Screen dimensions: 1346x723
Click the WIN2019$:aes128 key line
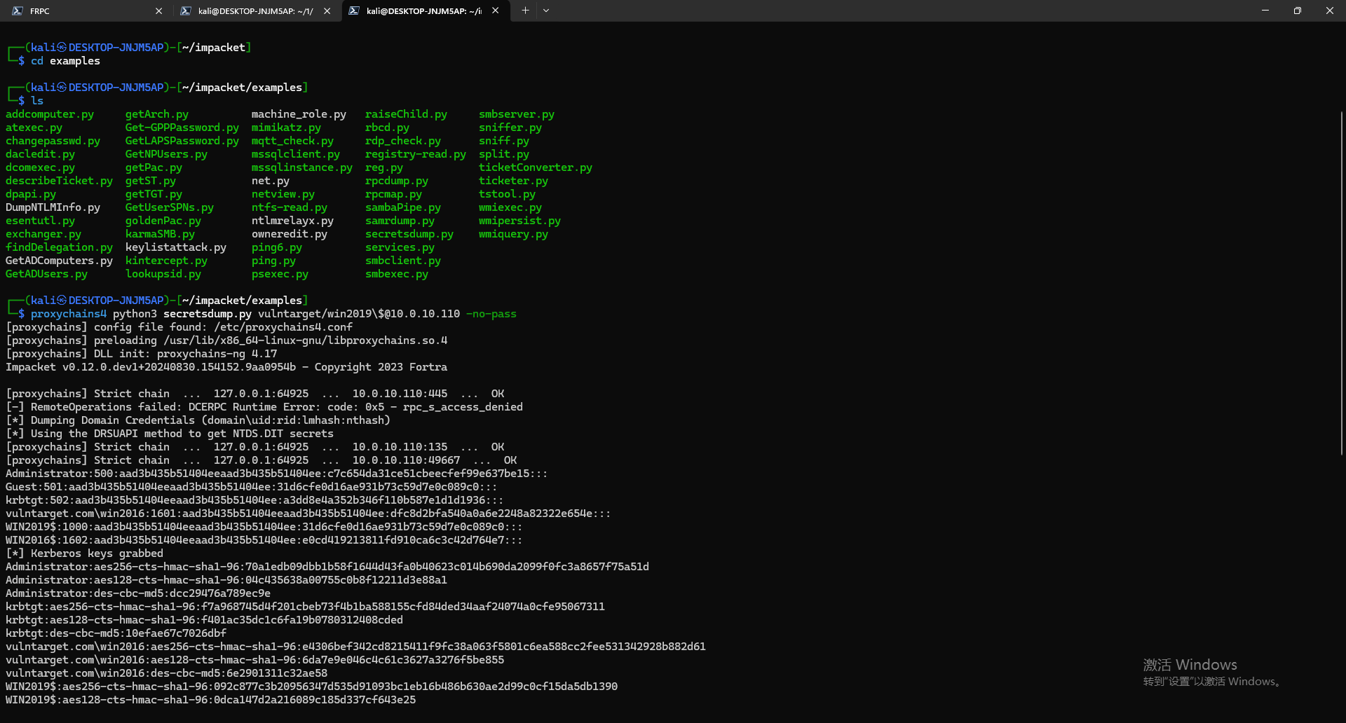click(211, 700)
